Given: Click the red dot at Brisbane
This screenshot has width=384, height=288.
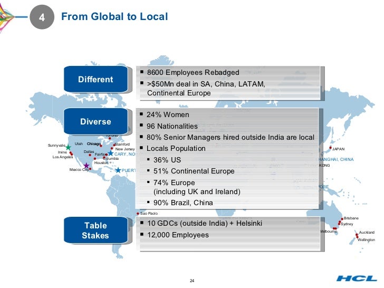Looking at the screenshot, I should tap(342, 219).
